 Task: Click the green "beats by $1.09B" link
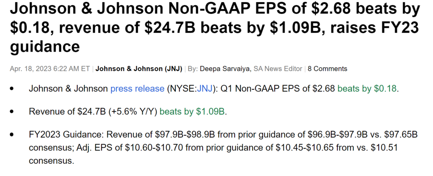193,111
